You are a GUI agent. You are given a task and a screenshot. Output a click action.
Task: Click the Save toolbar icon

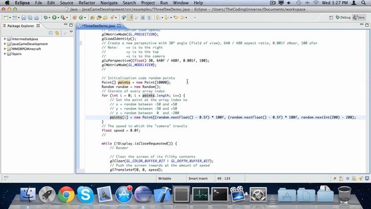[x=24, y=17]
